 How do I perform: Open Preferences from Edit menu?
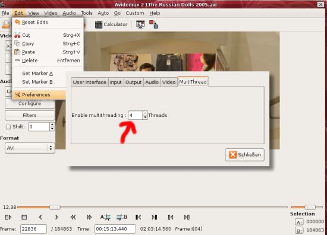tap(40, 95)
